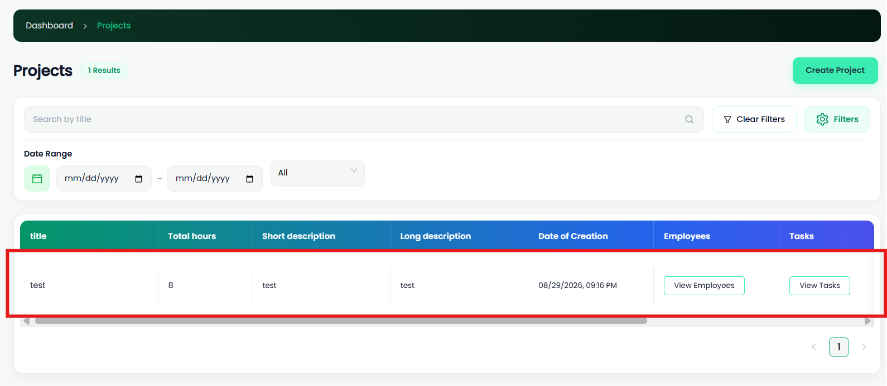Focus the Search by title field
Viewport: 887px width, 386px height.
[x=364, y=119]
